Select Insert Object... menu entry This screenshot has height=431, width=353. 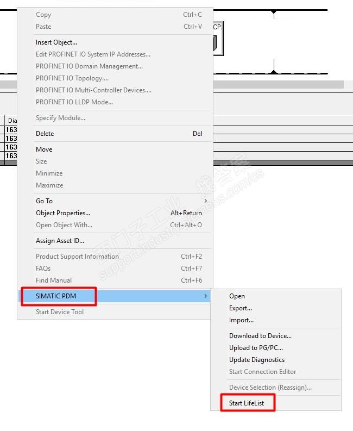tap(115, 42)
